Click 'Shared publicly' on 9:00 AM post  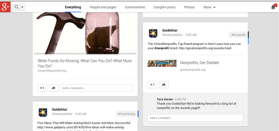click(172, 35)
